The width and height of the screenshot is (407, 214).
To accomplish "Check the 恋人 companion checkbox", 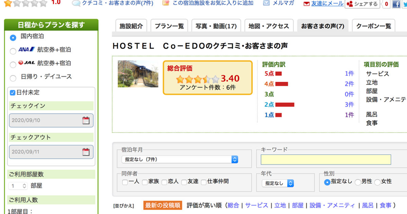I will (164, 182).
